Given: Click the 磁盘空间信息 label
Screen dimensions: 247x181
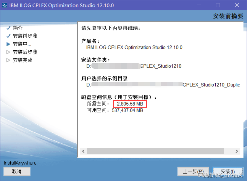Looking at the screenshot, I should pyautogui.click(x=119, y=97).
